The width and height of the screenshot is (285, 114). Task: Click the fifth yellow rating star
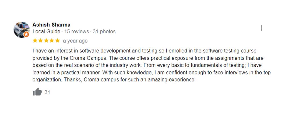(57, 41)
